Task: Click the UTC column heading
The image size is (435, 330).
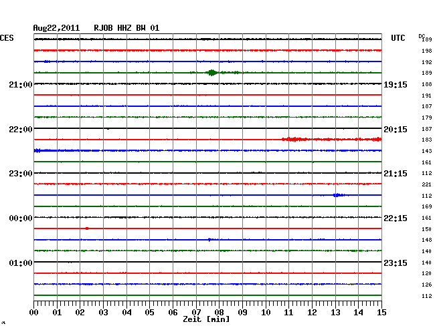Action: (398, 38)
